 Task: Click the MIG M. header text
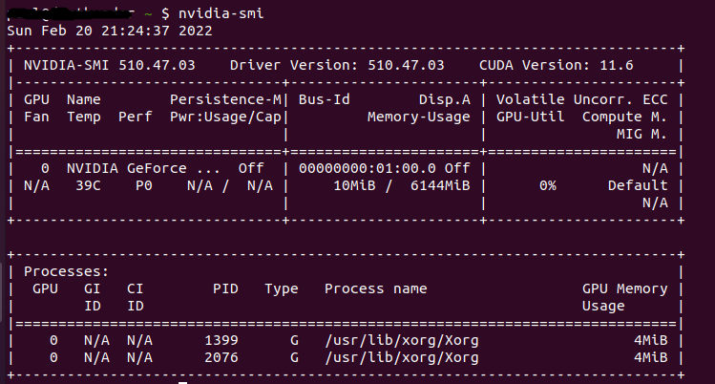click(642, 134)
